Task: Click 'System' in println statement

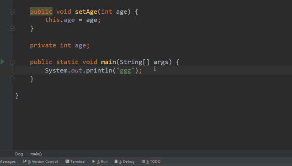Action: (x=56, y=70)
